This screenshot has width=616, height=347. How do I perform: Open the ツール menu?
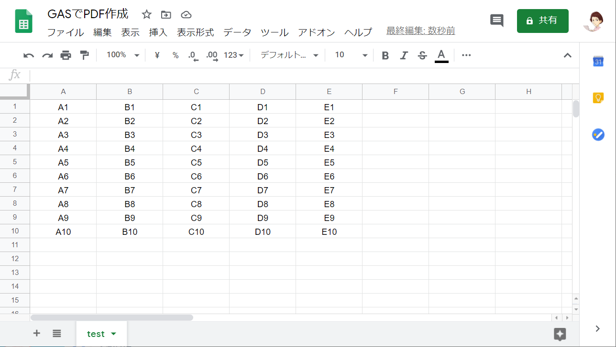pyautogui.click(x=275, y=32)
